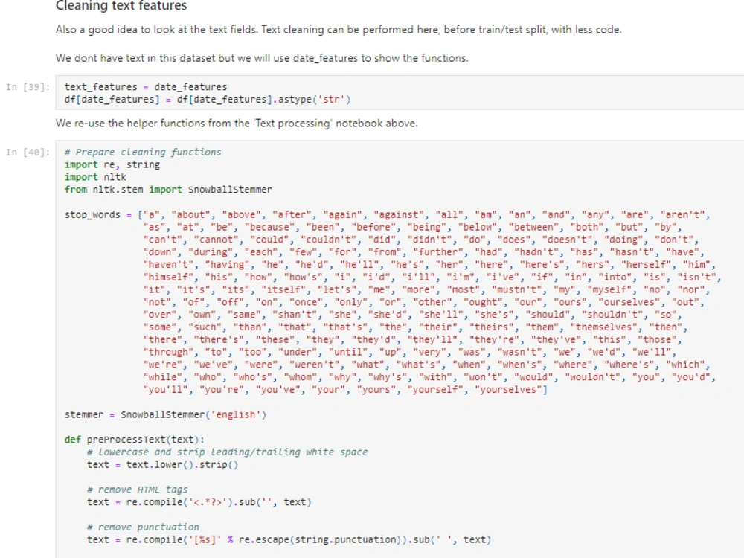Click the "shouldn't" stop word string
Screen dimensions: 744x558
tap(615, 315)
